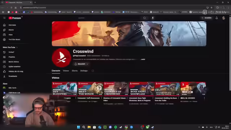Open the YouTube hamburger guide menu
The image size is (231, 130).
coord(4,18)
